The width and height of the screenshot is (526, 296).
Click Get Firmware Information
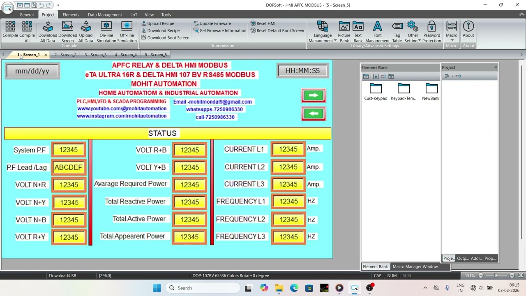[x=220, y=30]
